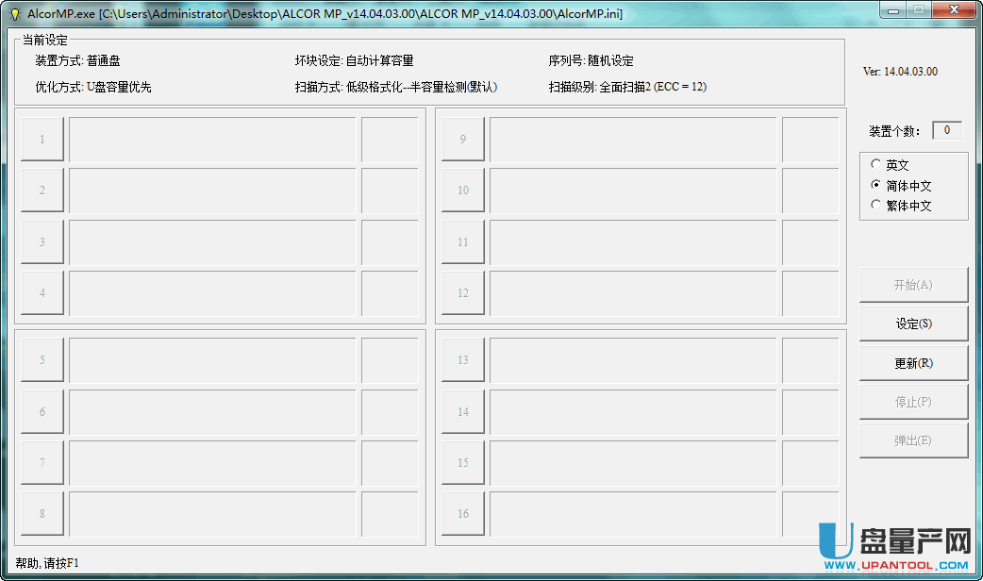Click device slot button 16
Viewport: 983px width, 581px height.
point(463,514)
